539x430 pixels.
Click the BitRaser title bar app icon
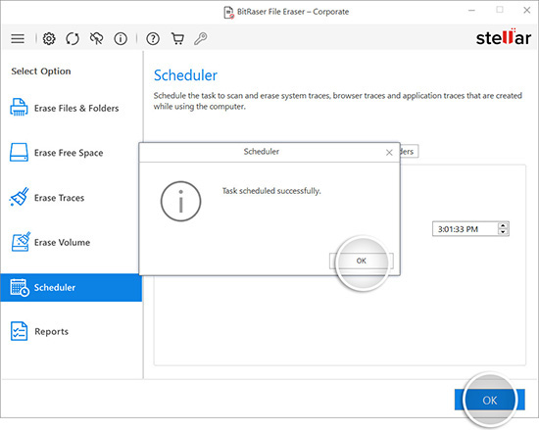(x=229, y=12)
